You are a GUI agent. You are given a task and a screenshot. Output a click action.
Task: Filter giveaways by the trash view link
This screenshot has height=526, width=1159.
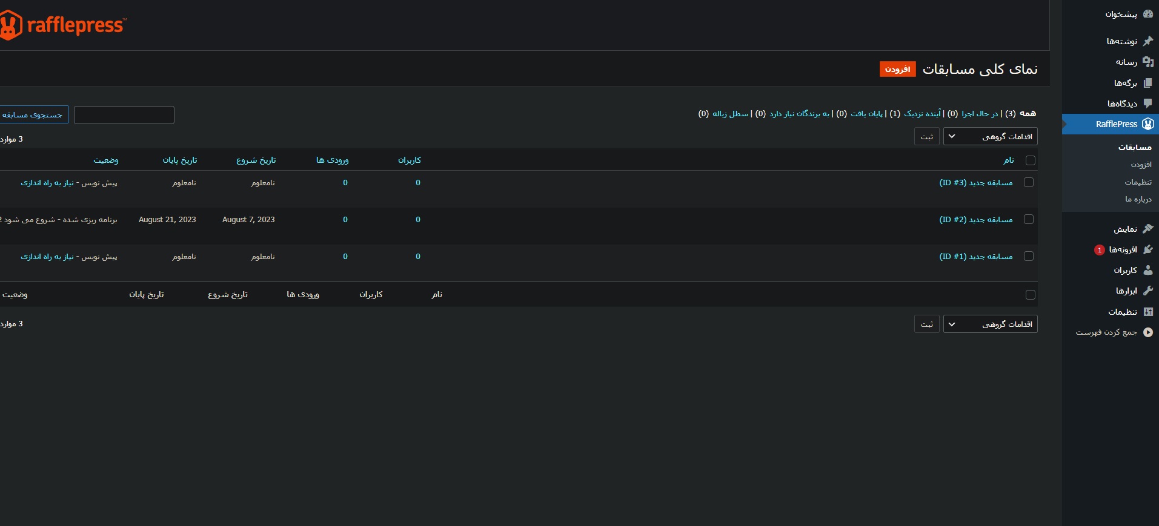pyautogui.click(x=730, y=114)
